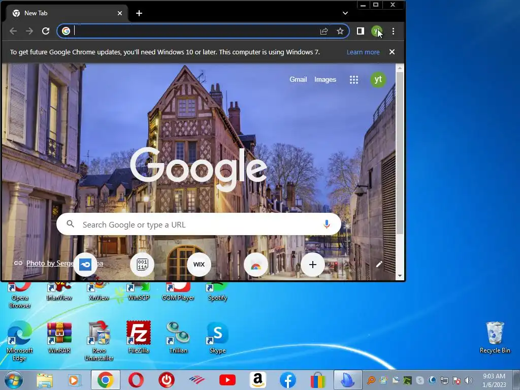Open File Explorer from the taskbar

tap(45, 380)
